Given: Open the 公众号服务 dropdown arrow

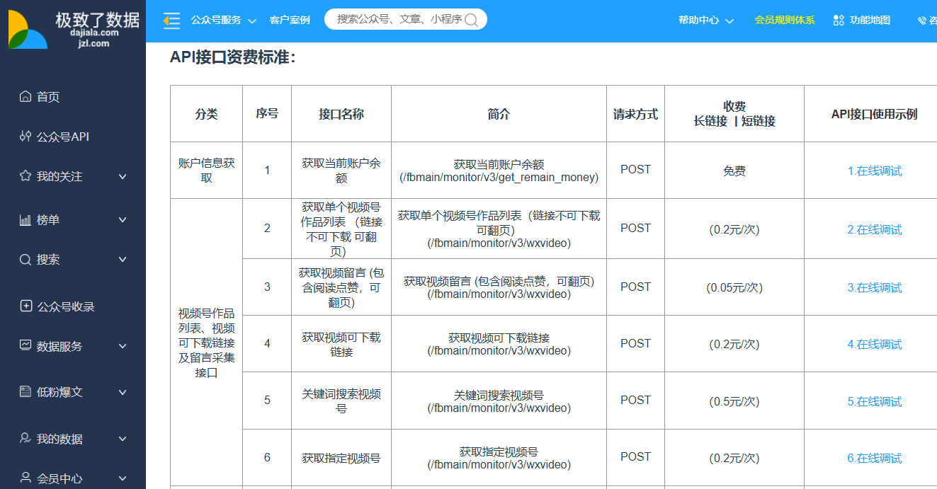Looking at the screenshot, I should pyautogui.click(x=252, y=21).
